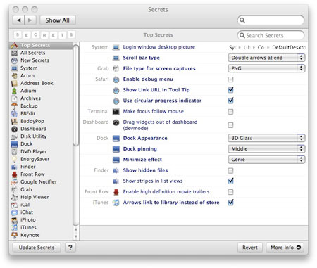The width and height of the screenshot is (317, 268).
Task: Uncheck Show Link URL in Tool Tip
Action: pyautogui.click(x=230, y=90)
